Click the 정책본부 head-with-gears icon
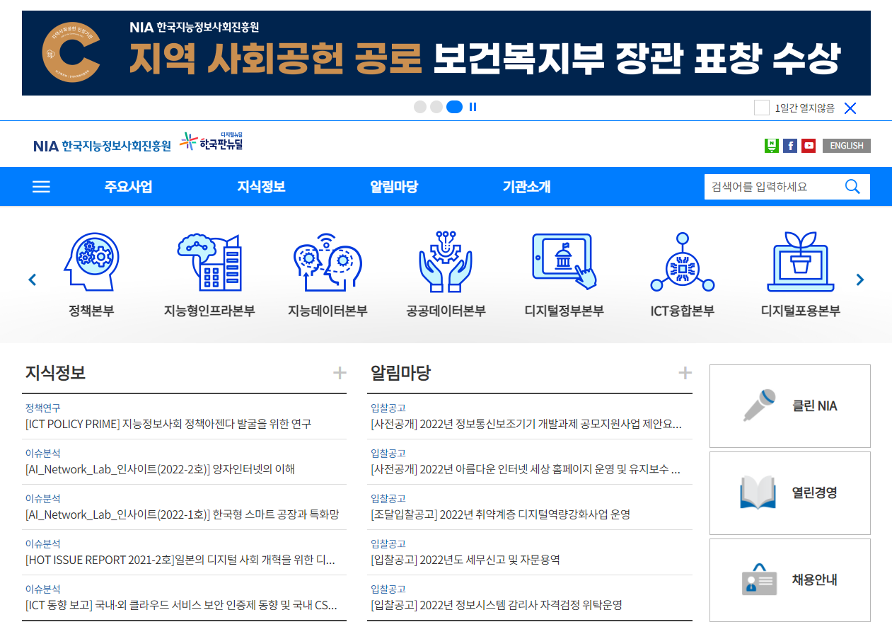This screenshot has height=622, width=892. tap(91, 262)
